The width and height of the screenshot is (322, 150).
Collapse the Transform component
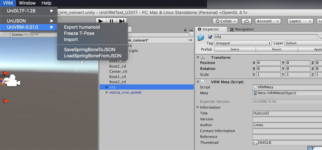coord(198,57)
